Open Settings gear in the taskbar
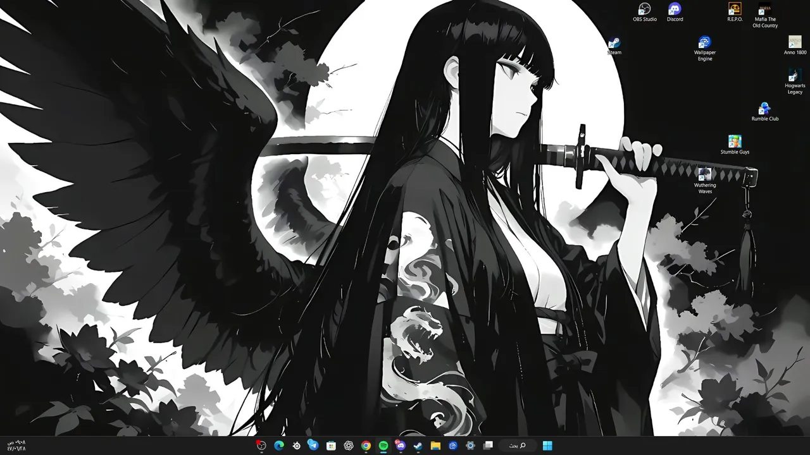This screenshot has height=455, width=810. pyautogui.click(x=470, y=446)
